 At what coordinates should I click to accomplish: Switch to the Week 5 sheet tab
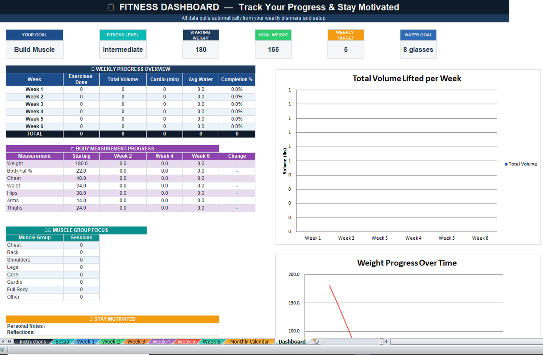click(x=187, y=341)
